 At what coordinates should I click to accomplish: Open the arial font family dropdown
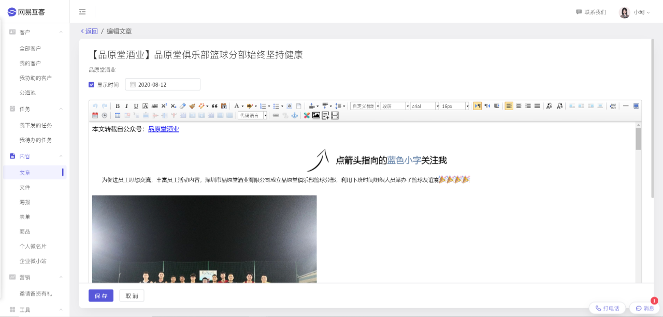425,106
